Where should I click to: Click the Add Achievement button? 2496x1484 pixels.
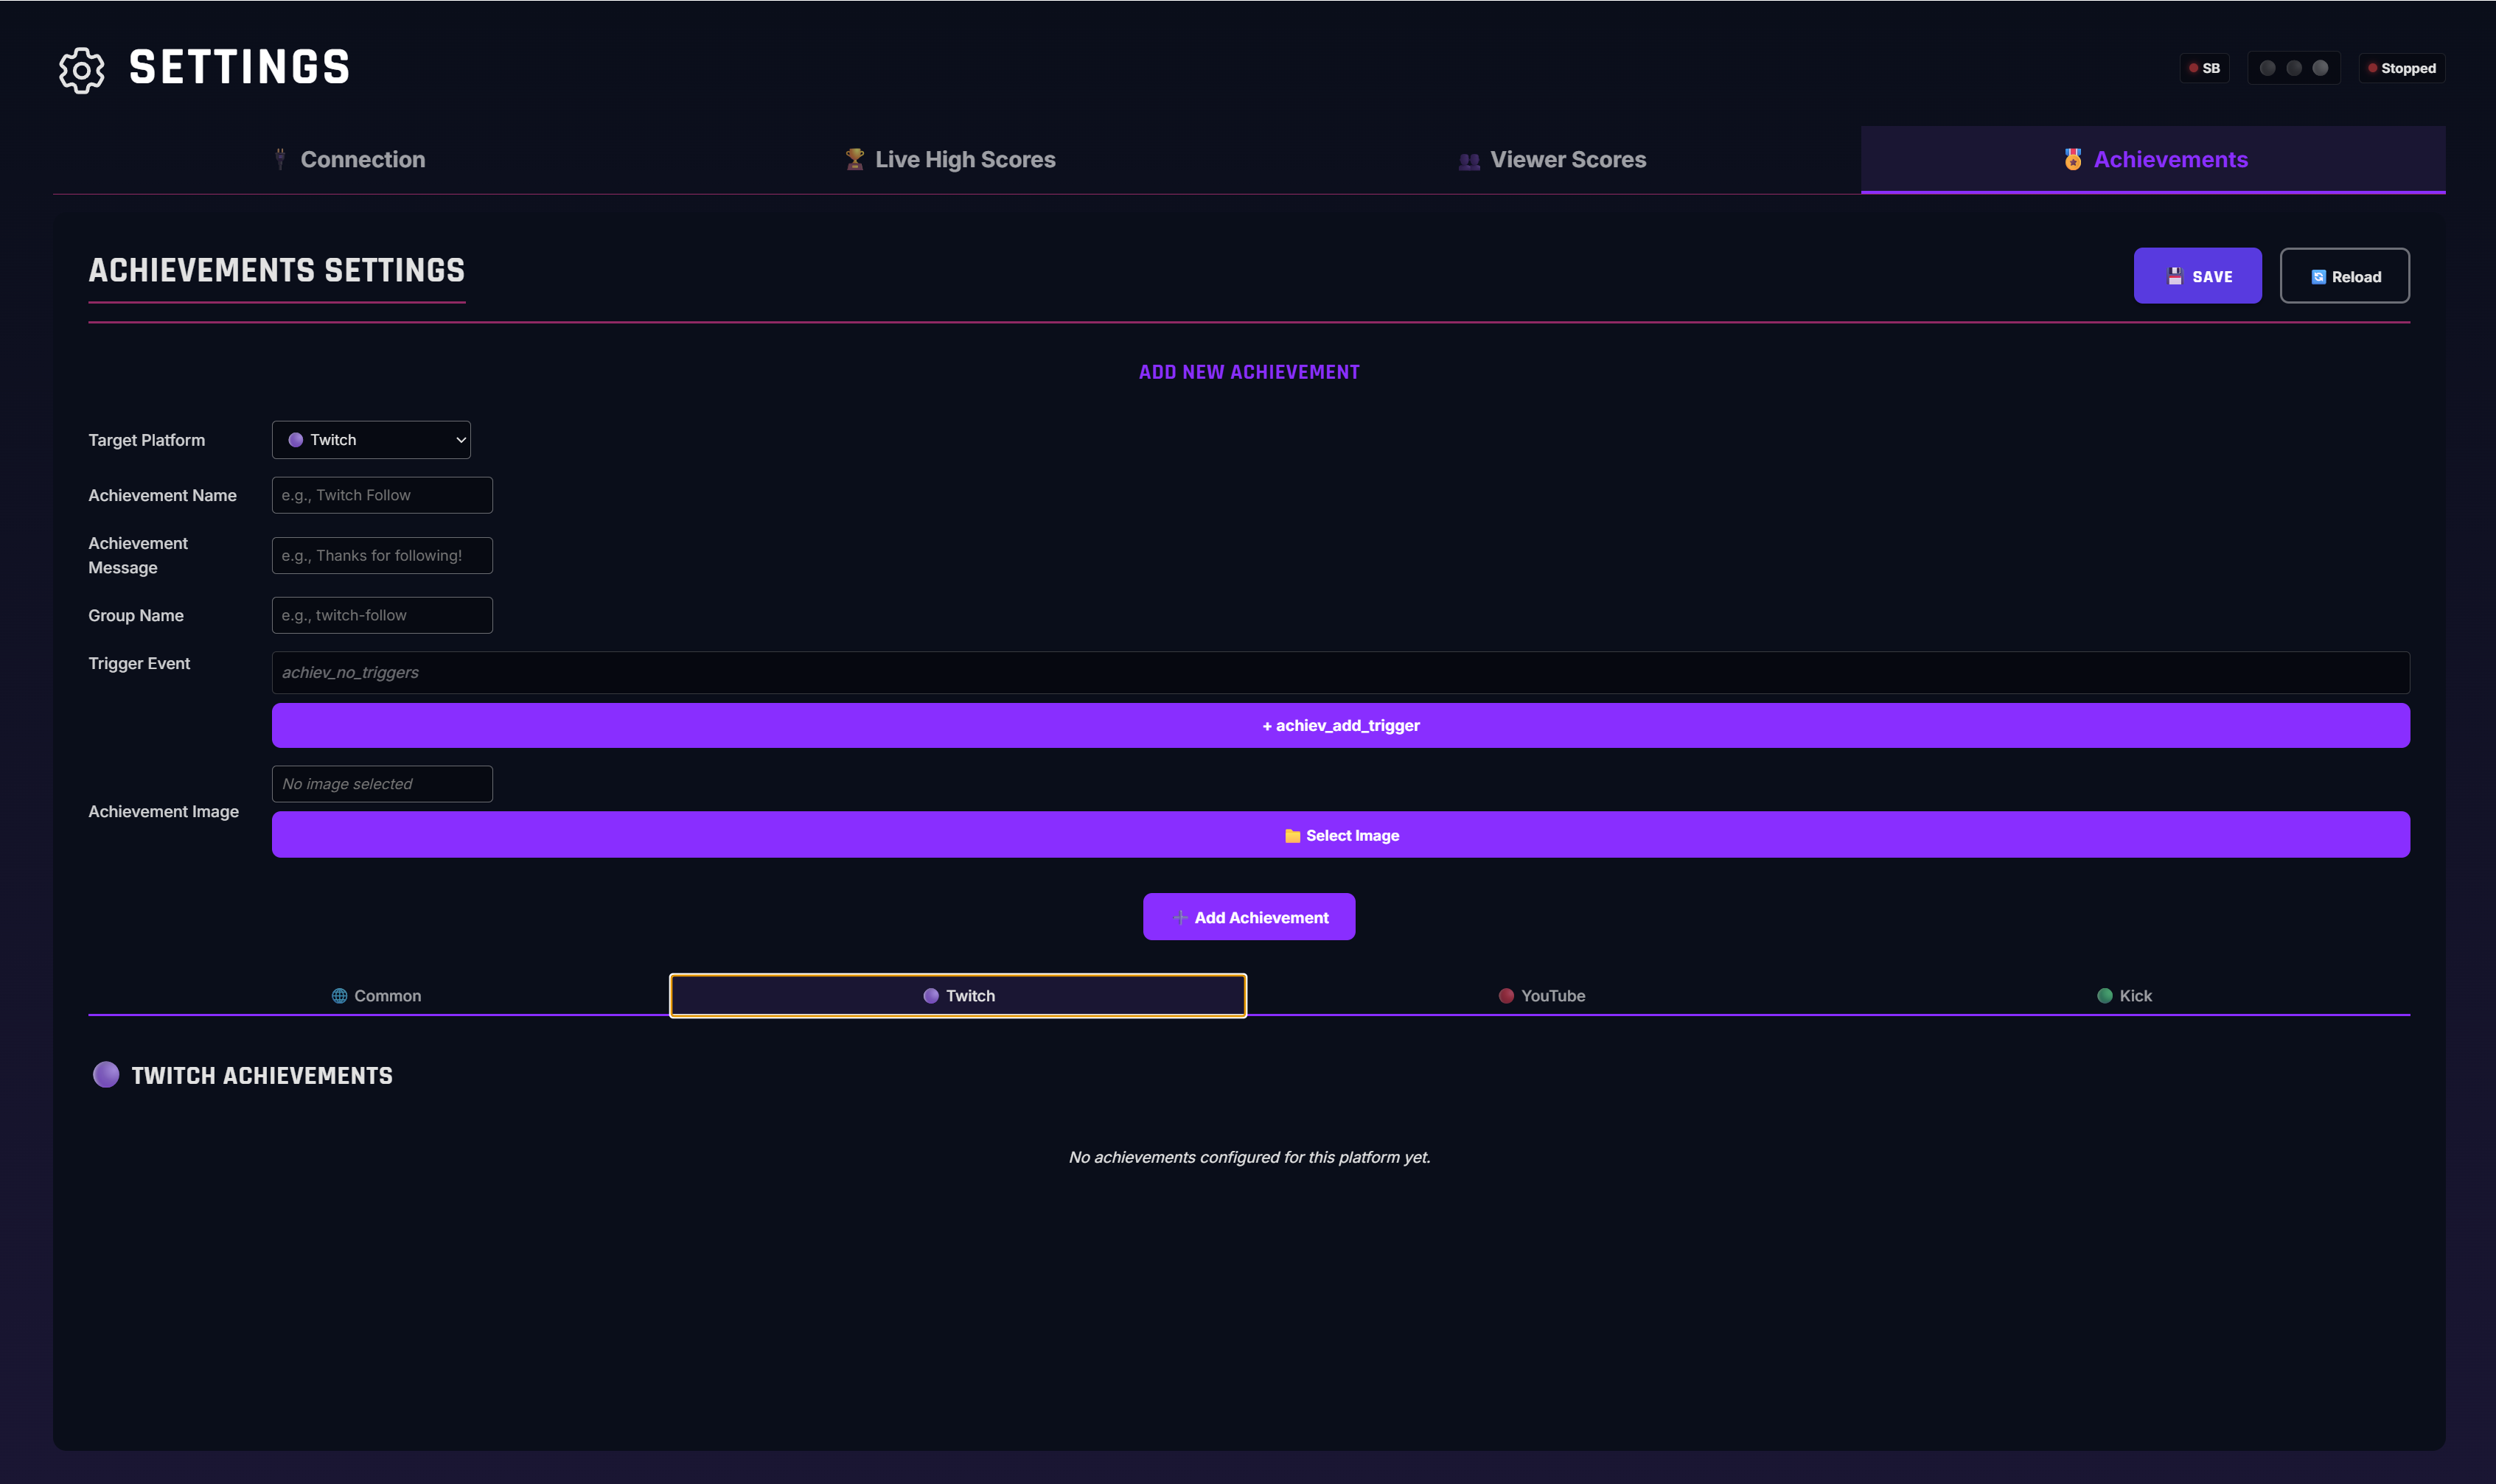pyautogui.click(x=1249, y=917)
